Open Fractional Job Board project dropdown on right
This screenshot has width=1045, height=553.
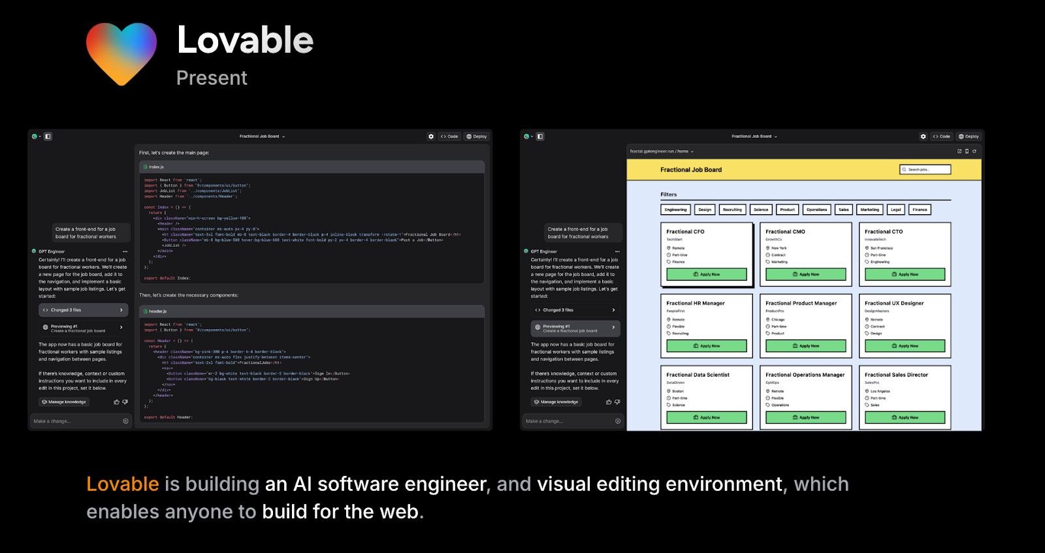754,136
